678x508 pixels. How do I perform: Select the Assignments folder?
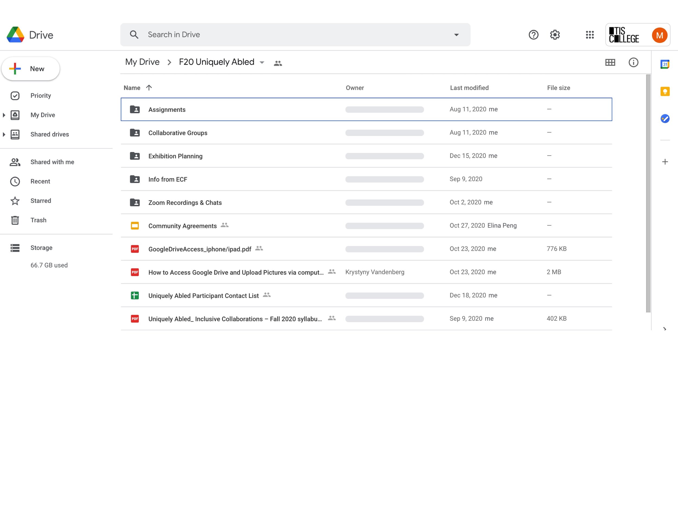point(366,109)
